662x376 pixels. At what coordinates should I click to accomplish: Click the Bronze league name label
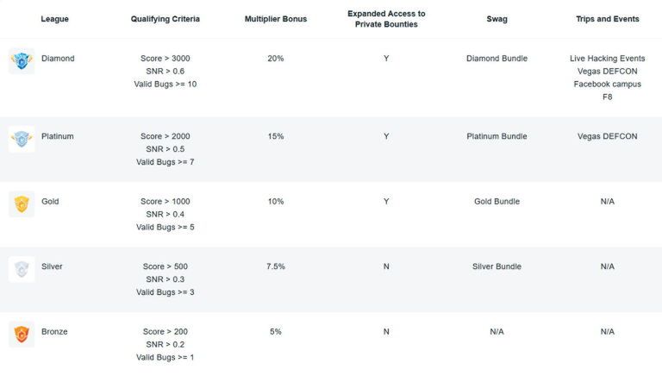(x=54, y=331)
